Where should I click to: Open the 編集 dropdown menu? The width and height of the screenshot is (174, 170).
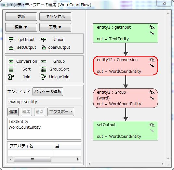21,27
